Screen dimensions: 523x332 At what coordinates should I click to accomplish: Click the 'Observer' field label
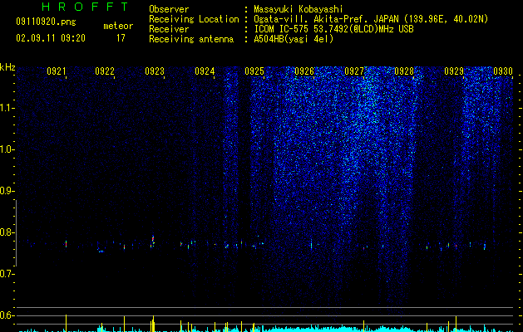(169, 9)
